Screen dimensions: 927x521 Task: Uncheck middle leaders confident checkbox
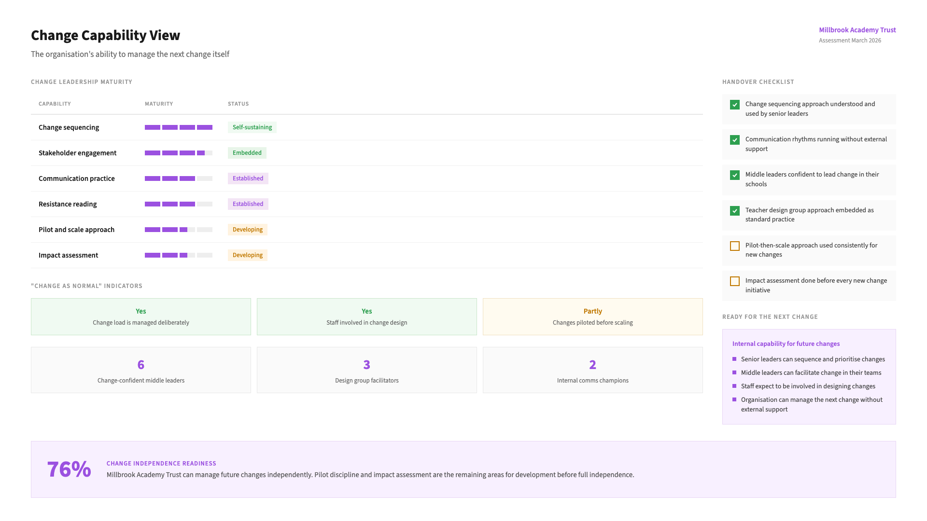pos(734,175)
